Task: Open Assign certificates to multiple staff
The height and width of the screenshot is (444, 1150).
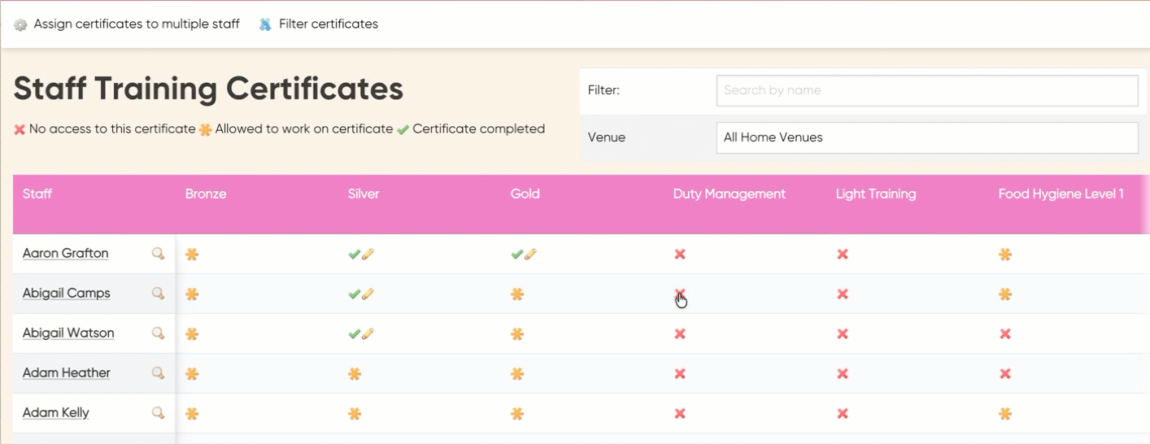Action: coord(137,24)
